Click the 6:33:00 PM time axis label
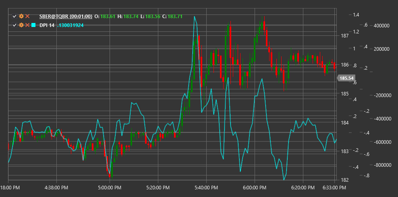 [334, 188]
